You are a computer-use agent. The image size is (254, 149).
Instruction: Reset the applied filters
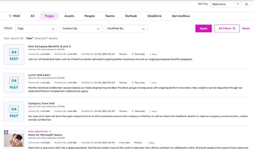click(x=246, y=28)
